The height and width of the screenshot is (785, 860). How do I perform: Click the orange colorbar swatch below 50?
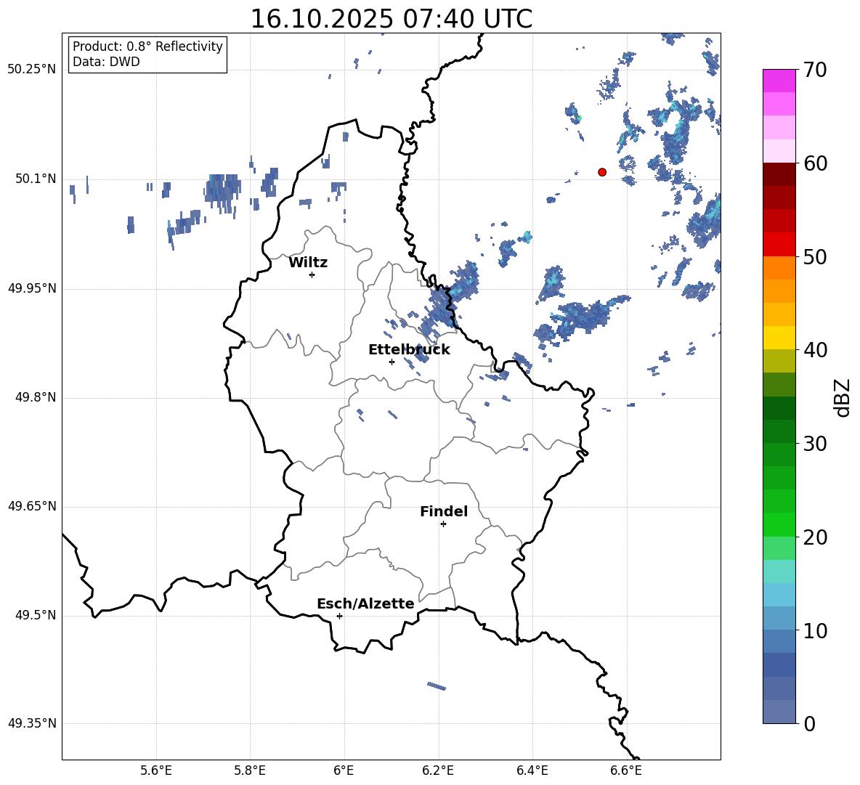[779, 267]
